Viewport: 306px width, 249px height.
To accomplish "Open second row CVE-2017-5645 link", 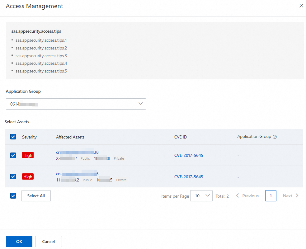I will pyautogui.click(x=189, y=177).
